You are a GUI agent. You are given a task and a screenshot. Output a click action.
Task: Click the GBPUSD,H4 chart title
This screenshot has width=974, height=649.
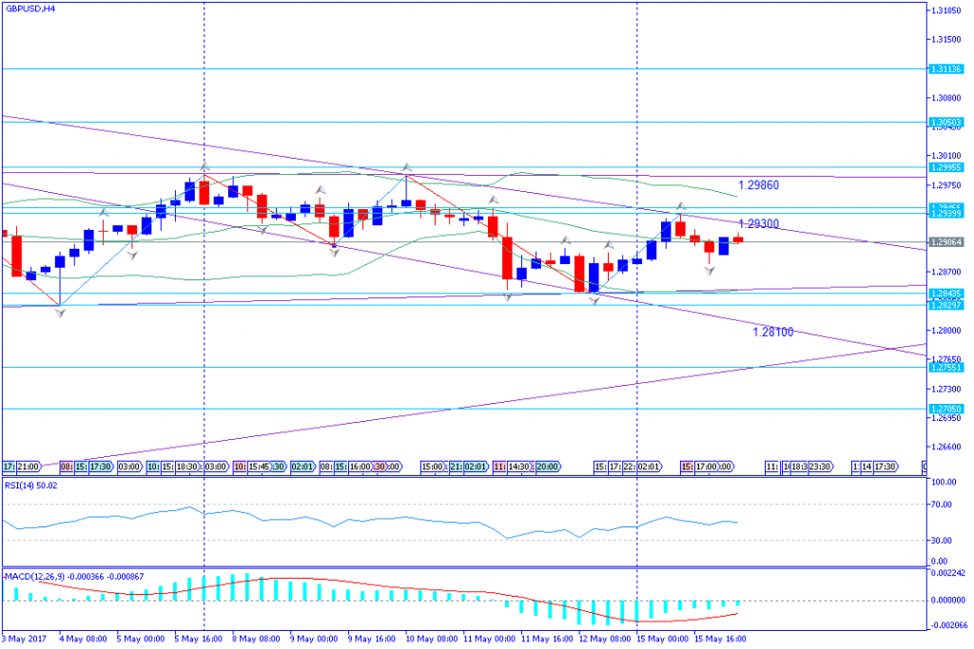click(x=29, y=9)
